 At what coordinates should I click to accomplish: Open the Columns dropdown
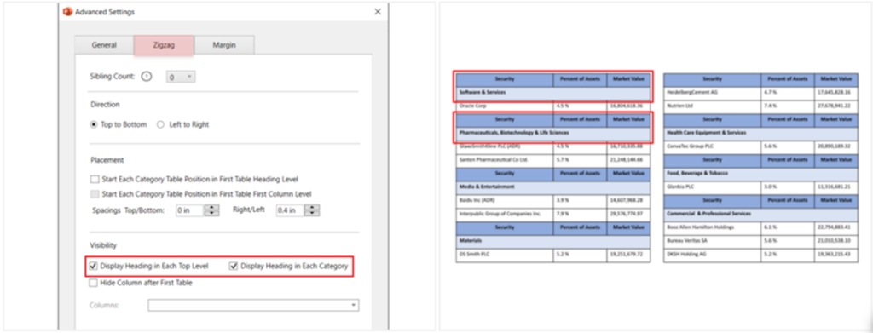tap(253, 305)
